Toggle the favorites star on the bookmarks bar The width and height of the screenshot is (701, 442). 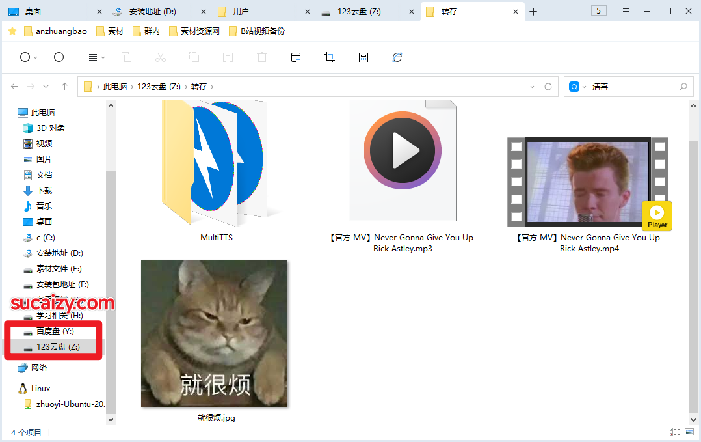coord(13,31)
